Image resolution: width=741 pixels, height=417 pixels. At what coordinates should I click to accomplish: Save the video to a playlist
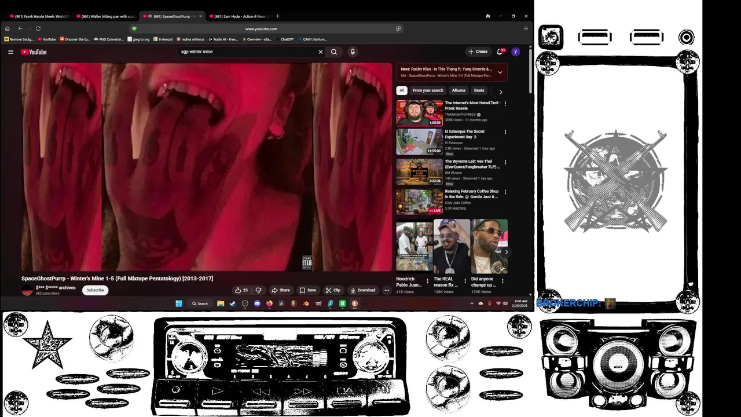[x=307, y=290]
